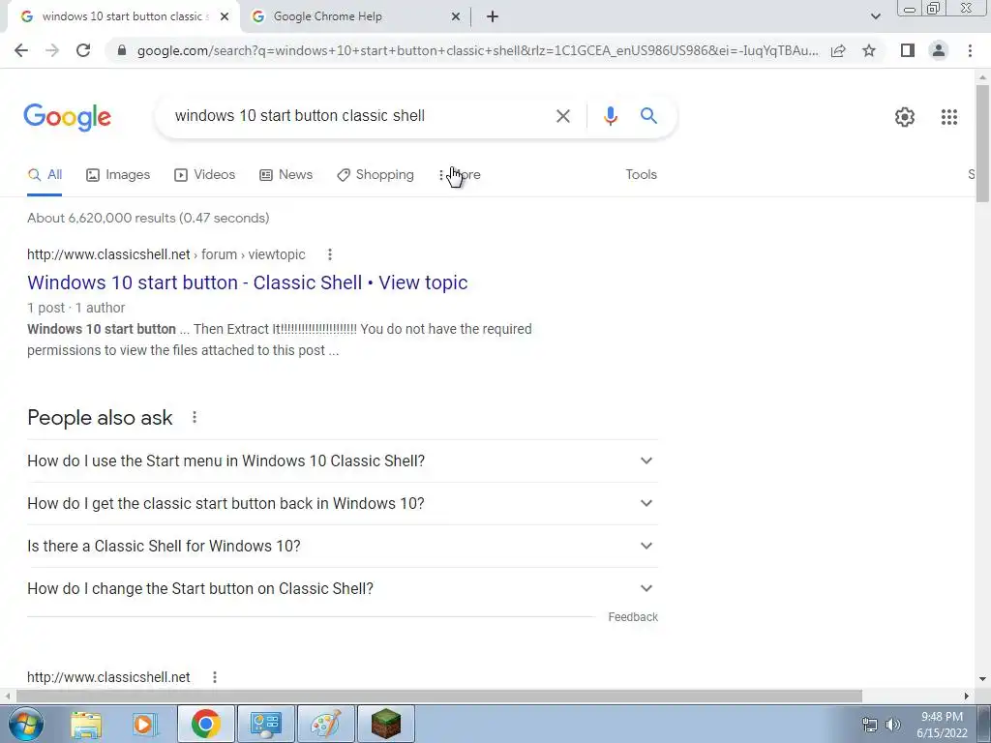This screenshot has height=743, width=991.
Task: Click the vertical scrollbar thumb
Action: point(982,143)
